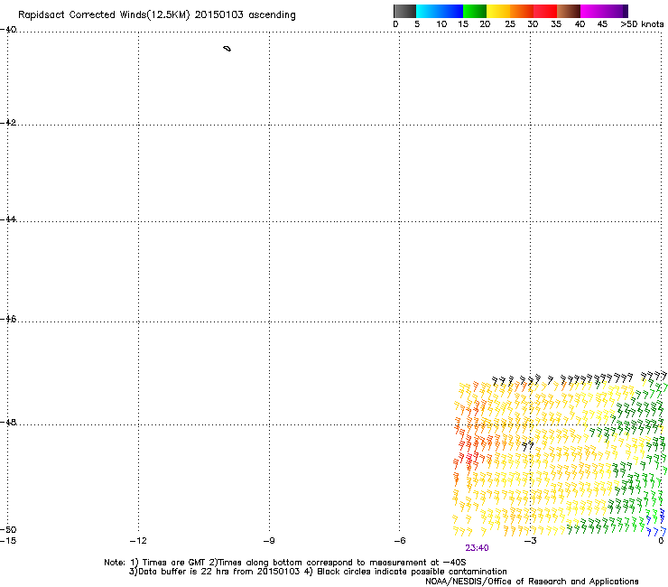
Task: Click the '-12' longitude axis label
Action: pos(138,541)
